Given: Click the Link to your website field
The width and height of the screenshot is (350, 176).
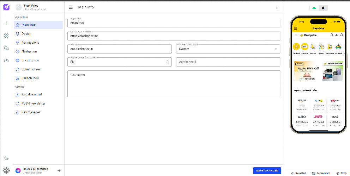Looking at the screenshot, I should (174, 36).
